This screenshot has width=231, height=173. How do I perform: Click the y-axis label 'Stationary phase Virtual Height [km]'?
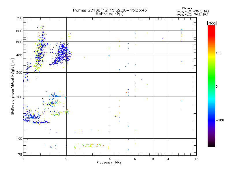pos(12,86)
